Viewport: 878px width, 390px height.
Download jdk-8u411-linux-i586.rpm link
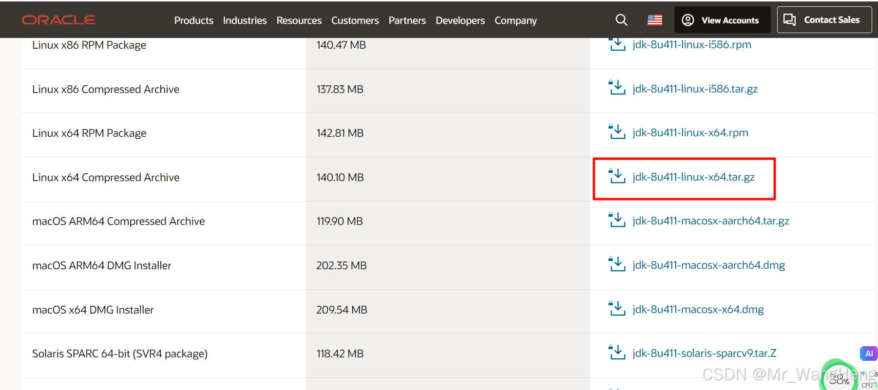(x=692, y=45)
